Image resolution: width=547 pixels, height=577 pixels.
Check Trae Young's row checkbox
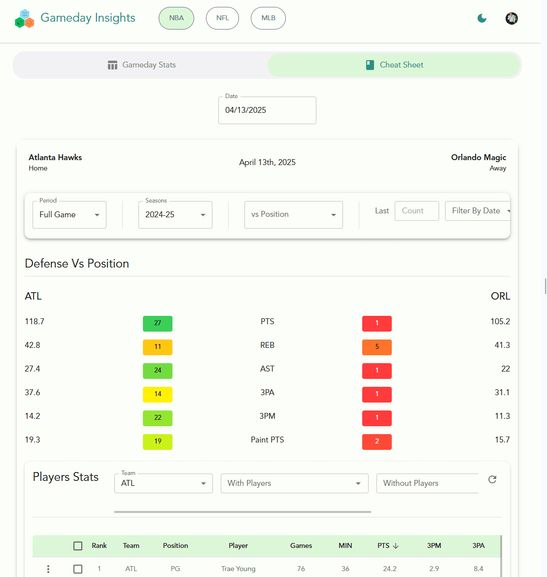point(77,569)
